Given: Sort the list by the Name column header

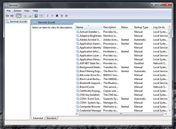Looking at the screenshot, I should tap(89, 27).
